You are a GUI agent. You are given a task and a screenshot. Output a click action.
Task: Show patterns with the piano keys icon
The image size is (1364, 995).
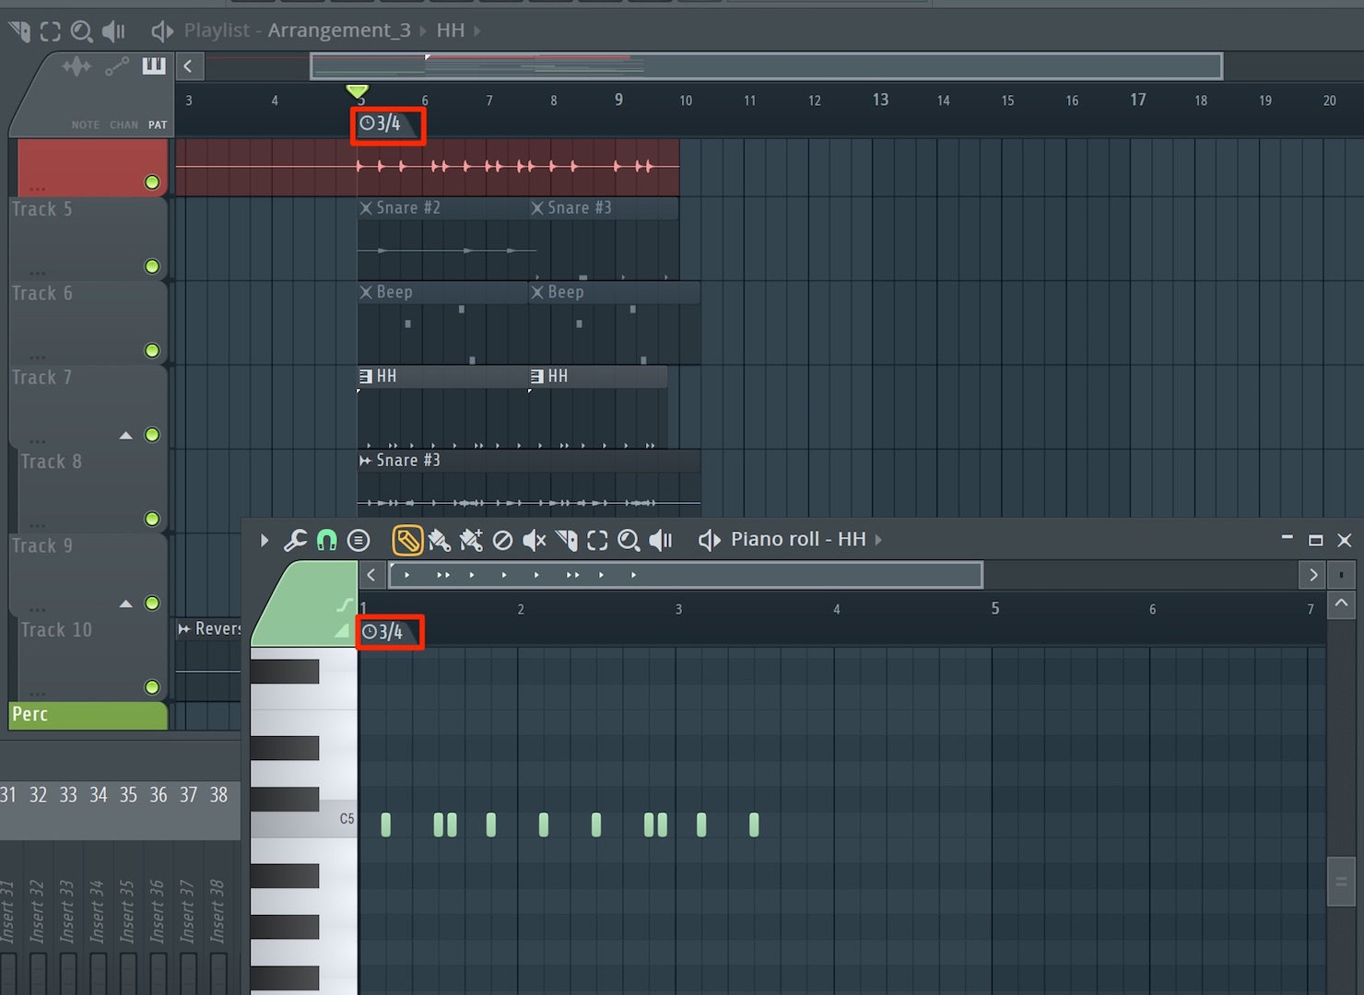coord(154,65)
